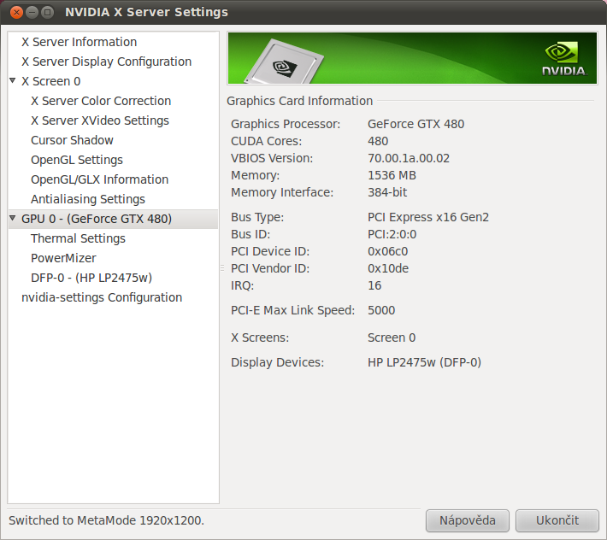This screenshot has width=607, height=540.
Task: Open Thermal Settings page
Action: pyautogui.click(x=78, y=238)
